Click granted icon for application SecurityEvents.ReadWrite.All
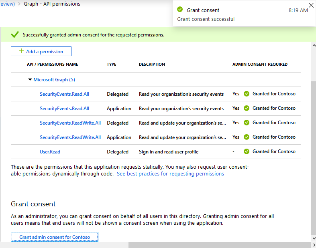Viewport: 316px width, 248px height. [x=247, y=137]
